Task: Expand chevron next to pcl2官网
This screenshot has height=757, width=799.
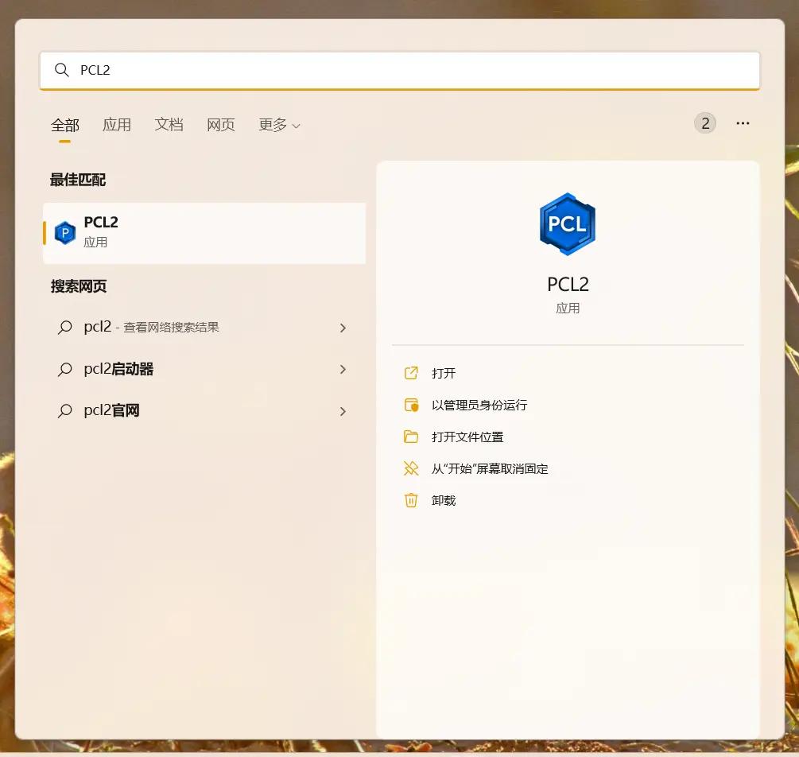Action: click(x=343, y=411)
